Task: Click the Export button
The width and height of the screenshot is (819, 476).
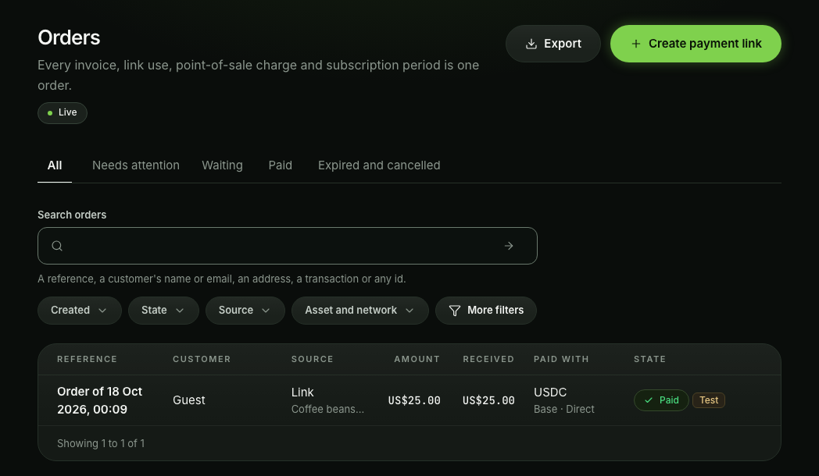Action: click(553, 44)
